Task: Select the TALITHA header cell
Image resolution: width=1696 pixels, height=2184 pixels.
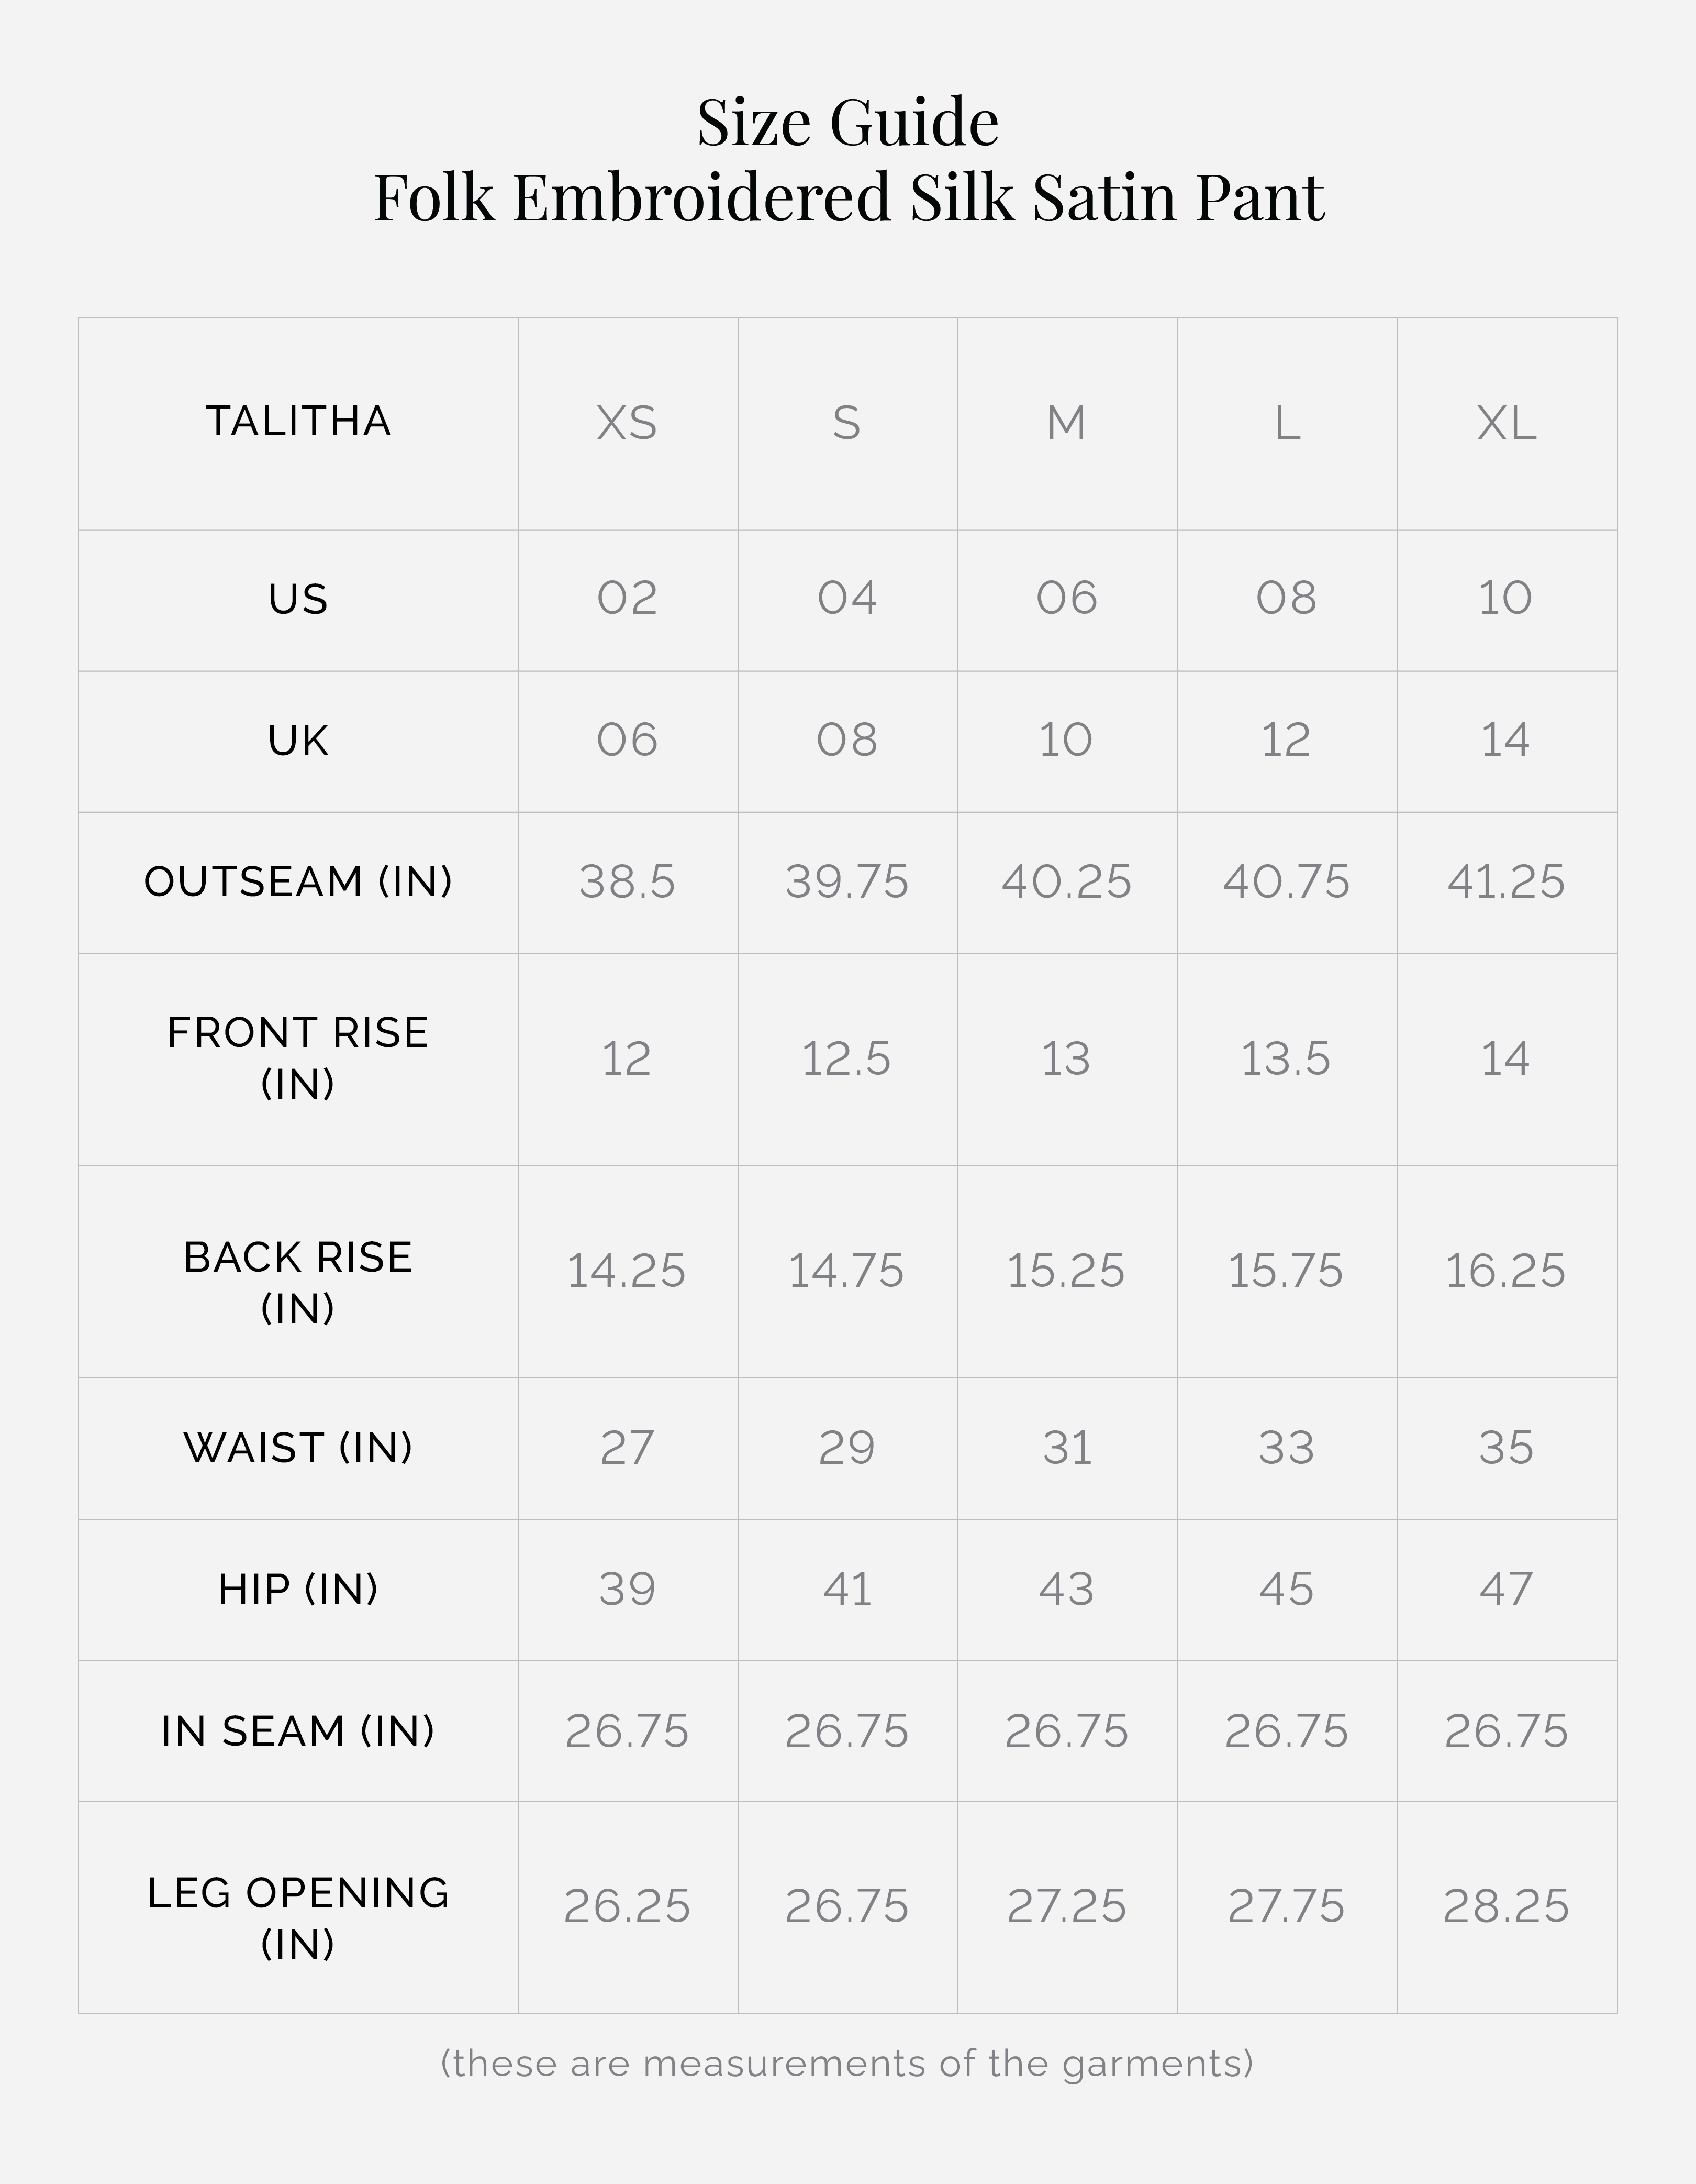Action: tap(298, 421)
